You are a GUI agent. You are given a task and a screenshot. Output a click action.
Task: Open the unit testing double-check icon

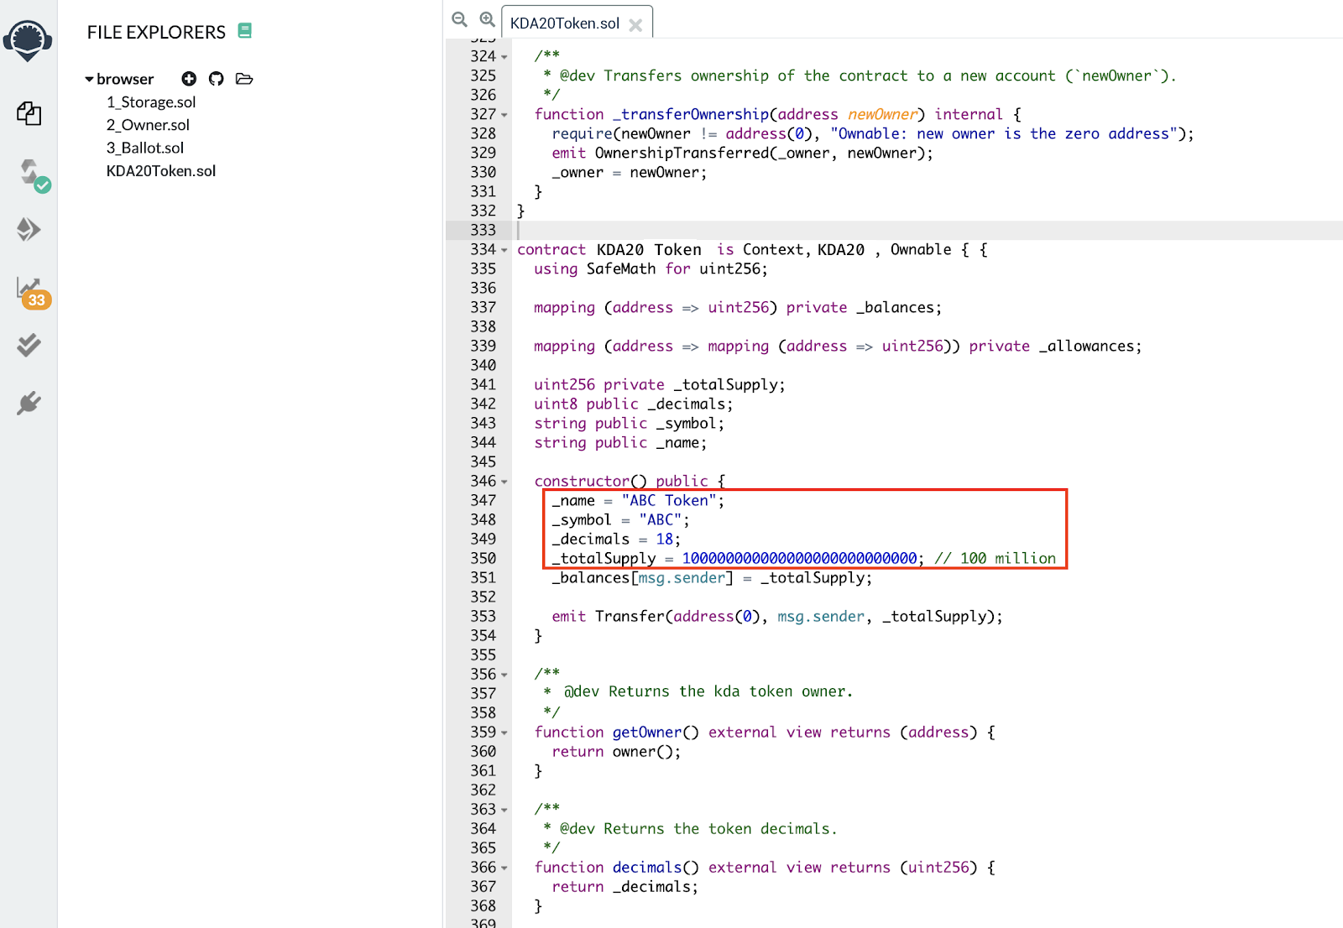29,345
